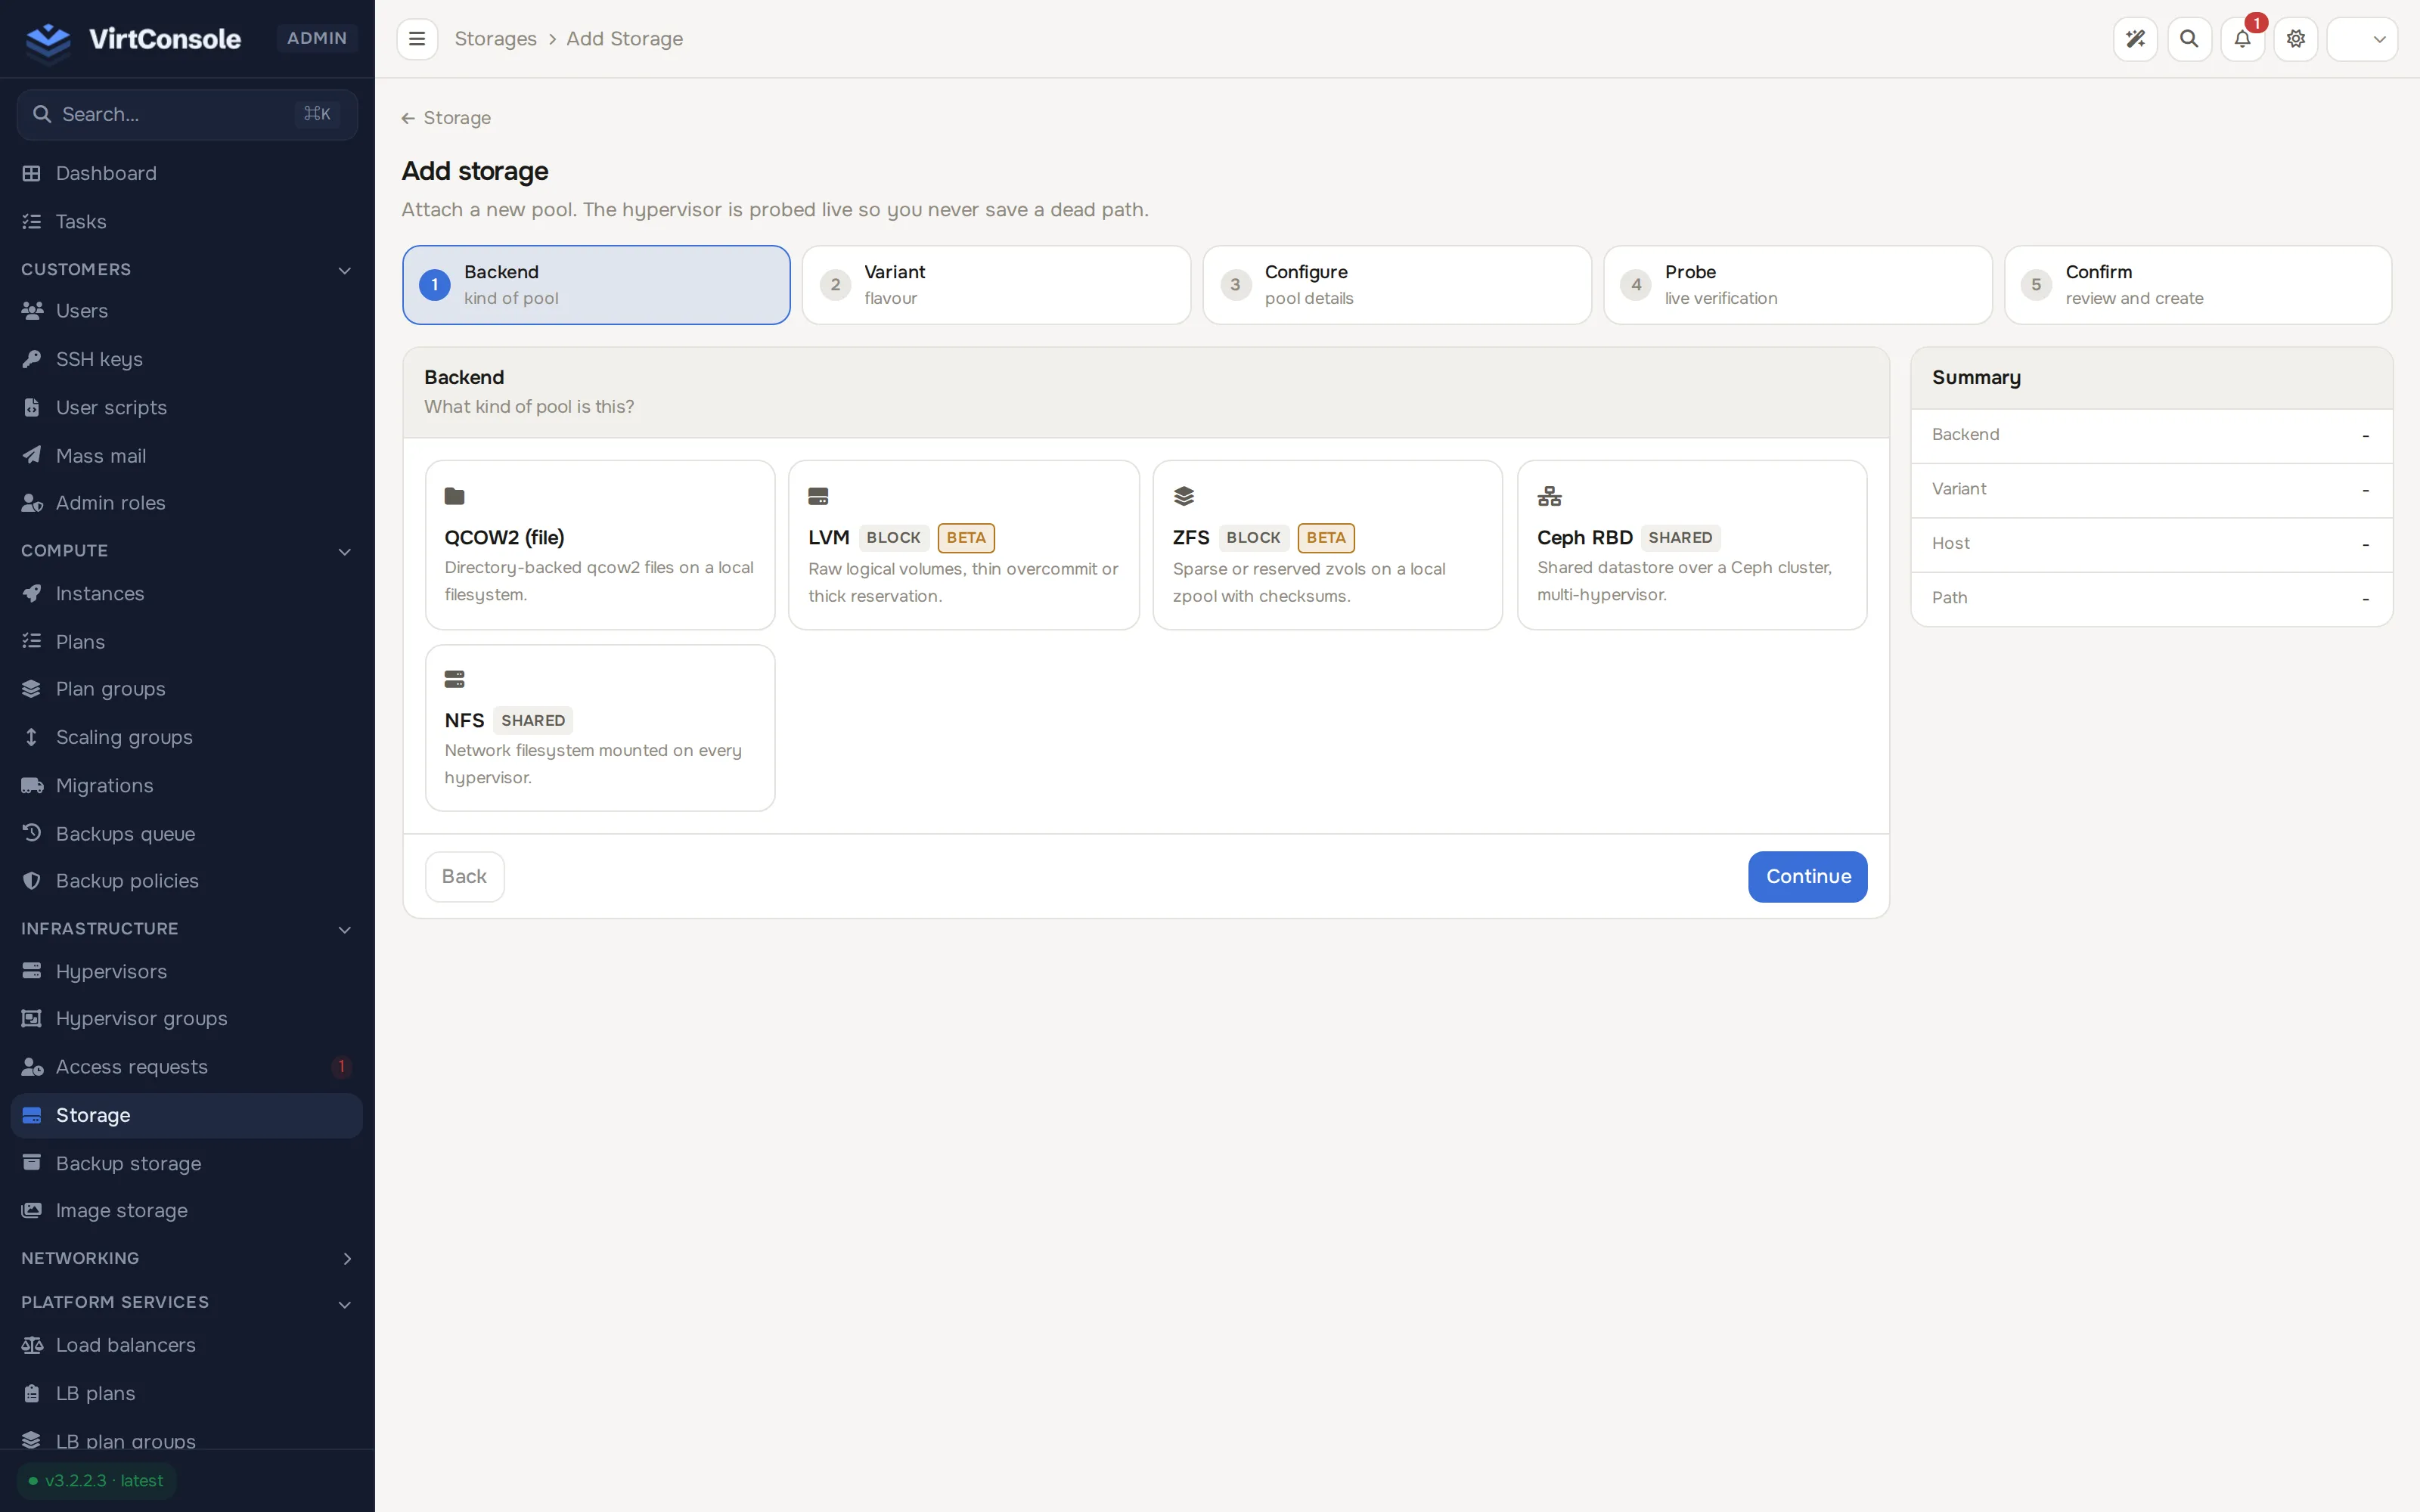Viewport: 2420px width, 1512px height.
Task: Go to the Probe step tab
Action: click(x=1798, y=285)
